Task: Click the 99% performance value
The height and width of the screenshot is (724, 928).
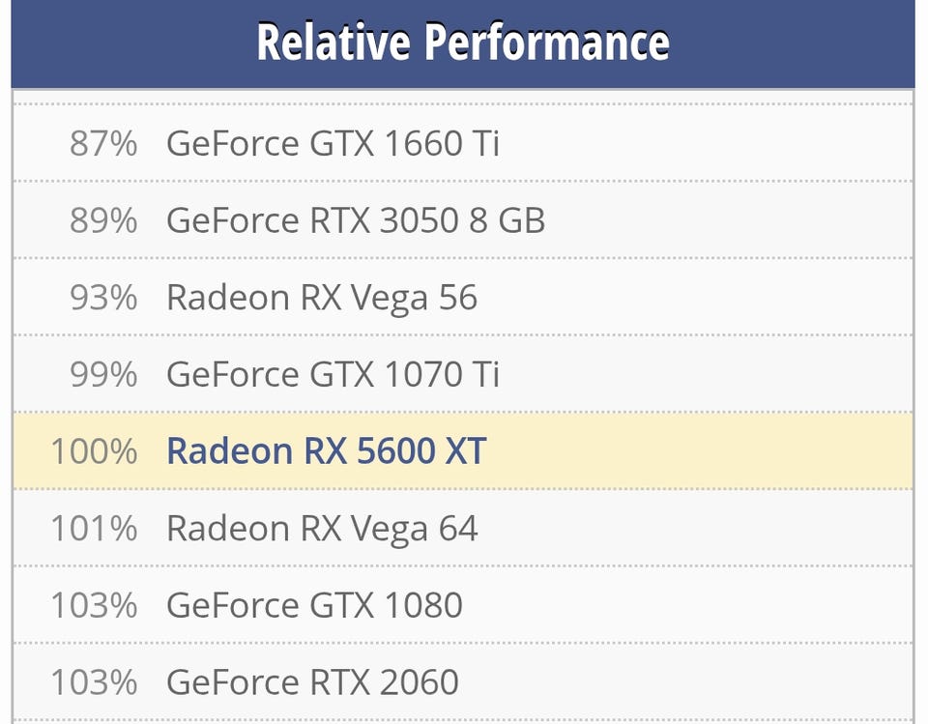Action: pos(103,374)
